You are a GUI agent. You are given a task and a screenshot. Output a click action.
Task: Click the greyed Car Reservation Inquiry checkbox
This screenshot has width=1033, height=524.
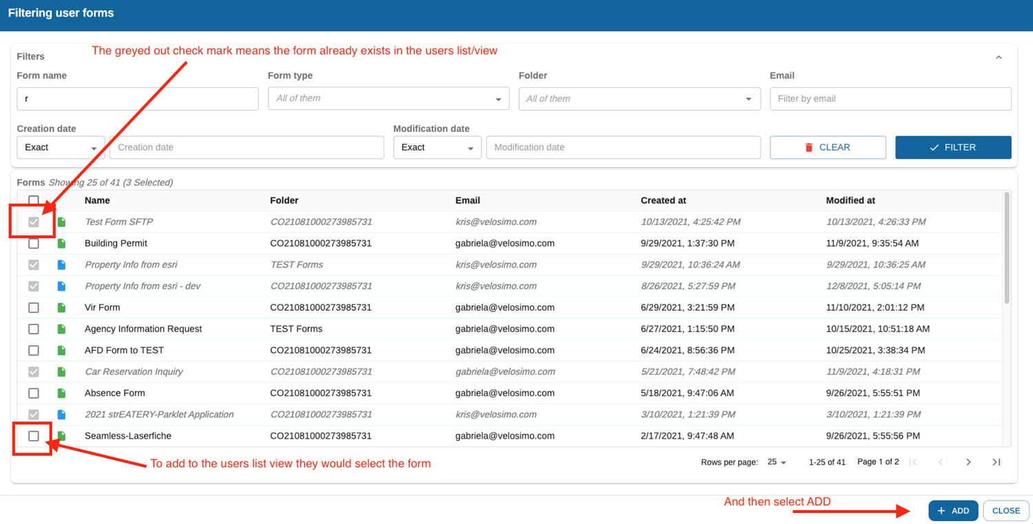click(x=34, y=371)
